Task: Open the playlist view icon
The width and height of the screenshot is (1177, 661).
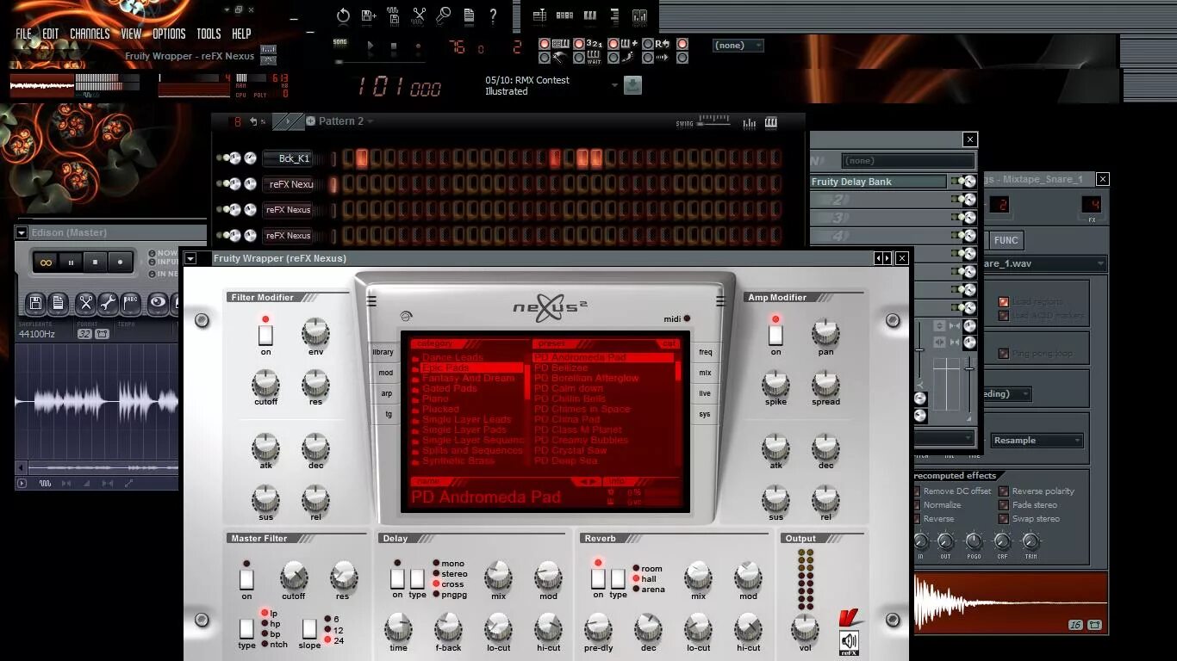Action: click(539, 15)
